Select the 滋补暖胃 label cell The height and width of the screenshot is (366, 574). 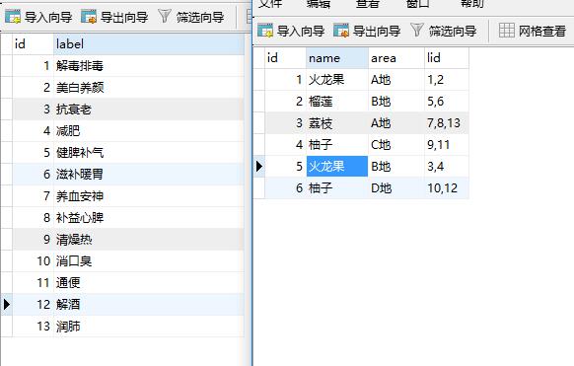[x=149, y=175]
